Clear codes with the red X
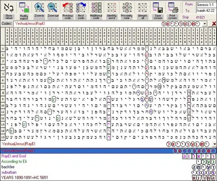Image resolution: width=217 pixels, height=181 pixels. 214,23
